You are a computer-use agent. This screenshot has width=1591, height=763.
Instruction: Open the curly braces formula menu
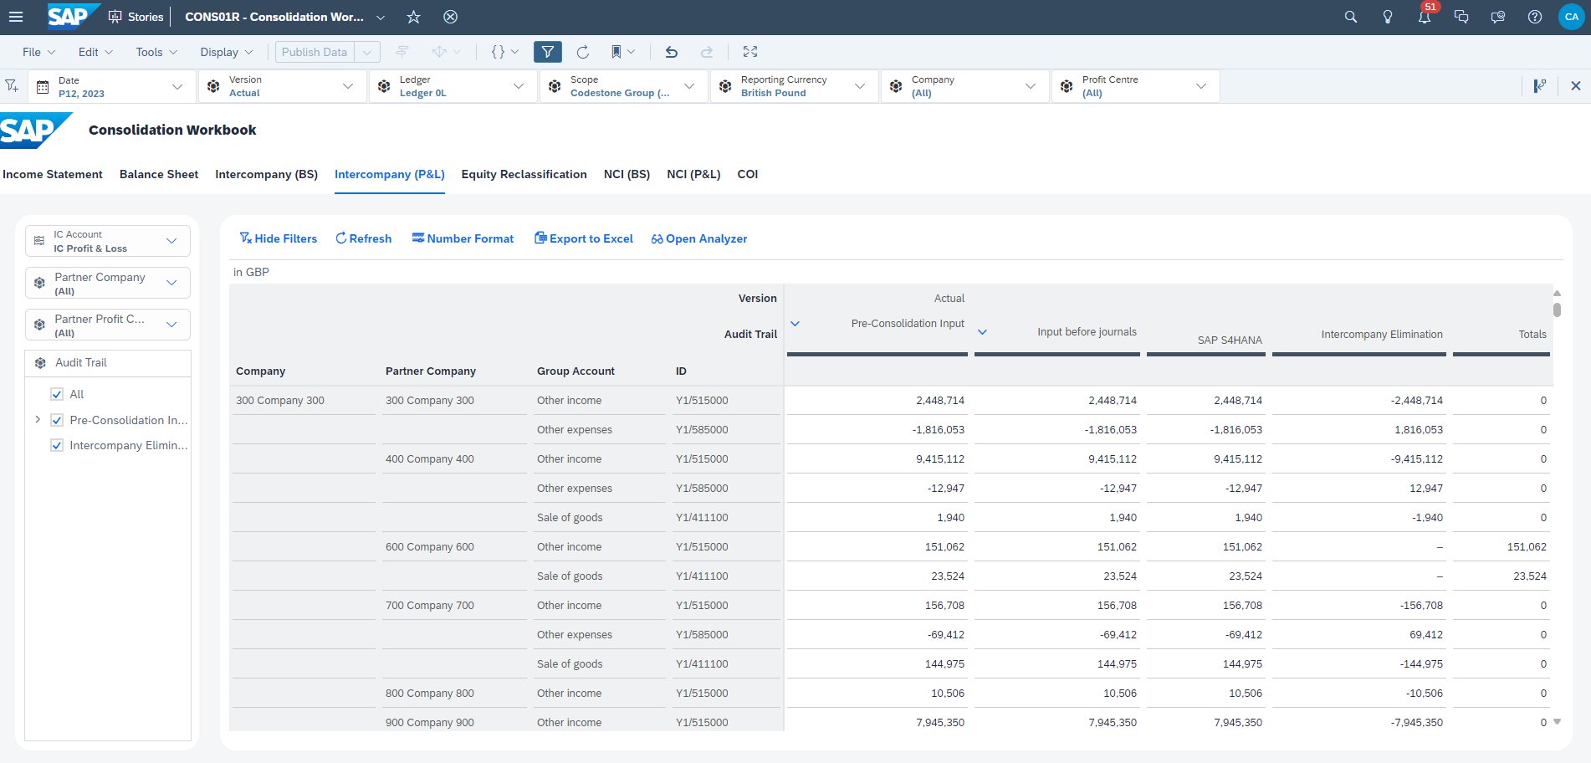[504, 52]
